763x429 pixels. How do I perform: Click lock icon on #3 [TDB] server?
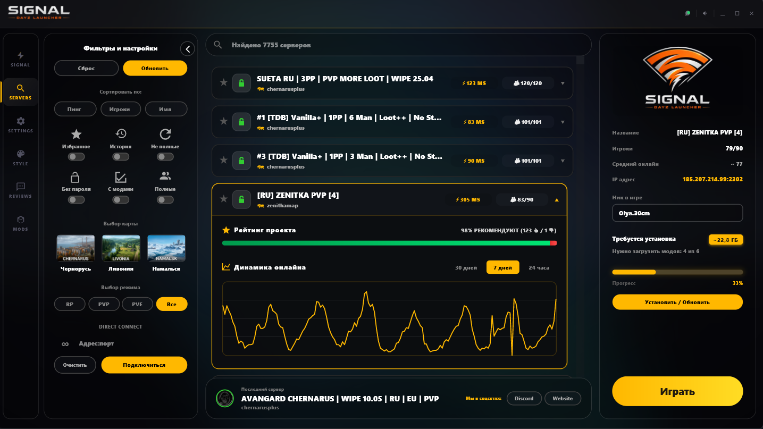(x=241, y=161)
